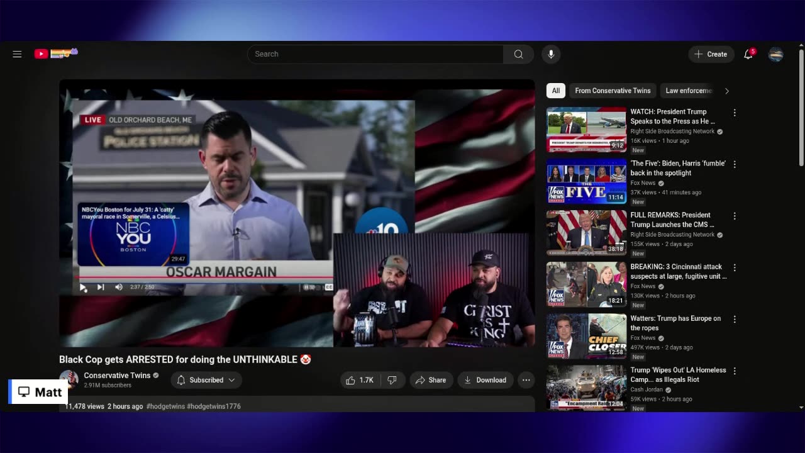The height and width of the screenshot is (453, 805).
Task: Open Chief Closer Watters thumbnail
Action: tap(586, 336)
